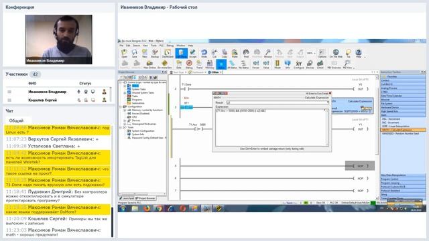Click the Save toolbar icon
Image resolution: width=429 pixels, height=241 pixels.
pos(134,53)
